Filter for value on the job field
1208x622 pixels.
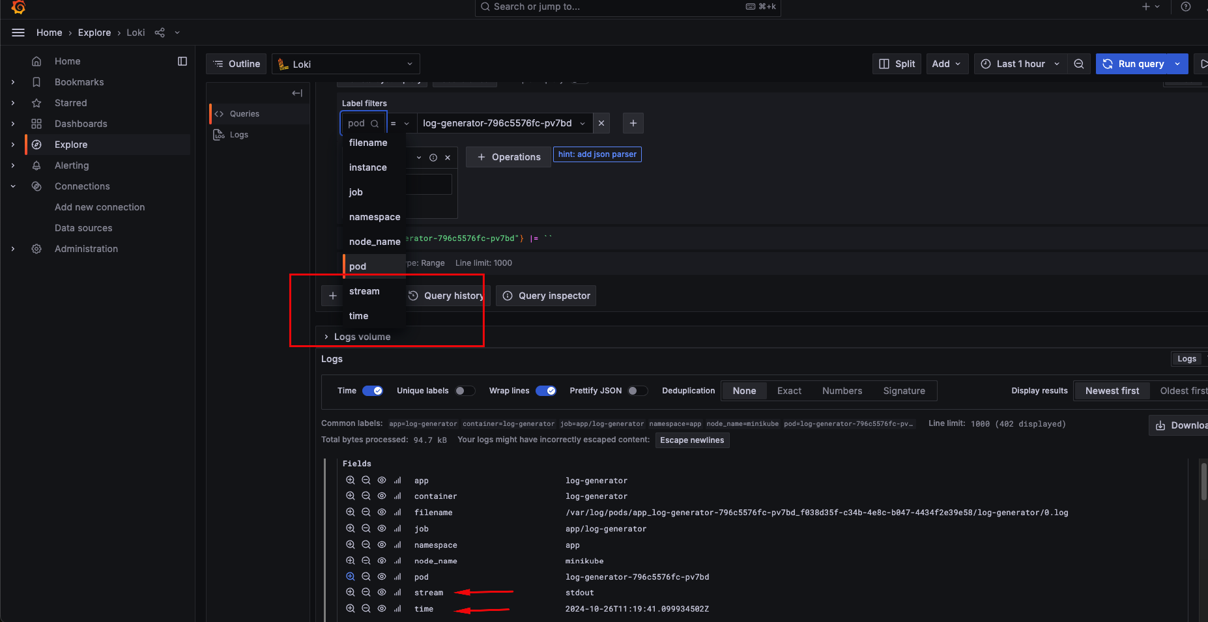[351, 529]
